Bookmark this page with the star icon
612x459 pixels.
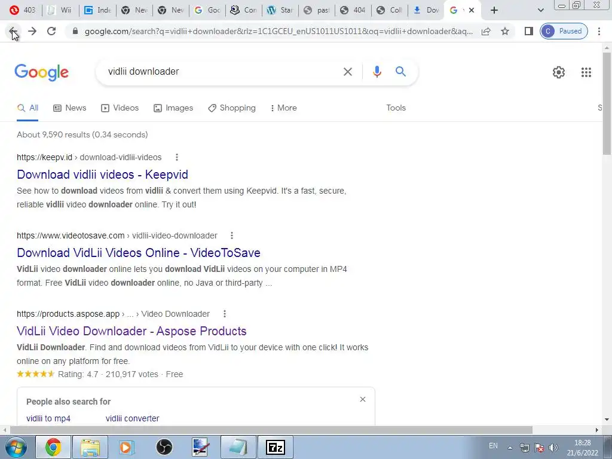505,31
